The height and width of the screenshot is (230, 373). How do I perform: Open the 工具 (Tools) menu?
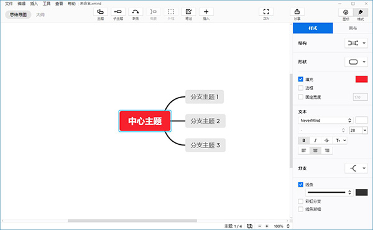coord(47,4)
